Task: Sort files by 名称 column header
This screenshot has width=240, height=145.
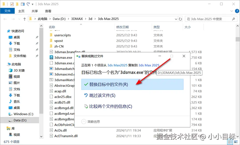Action: (52, 27)
